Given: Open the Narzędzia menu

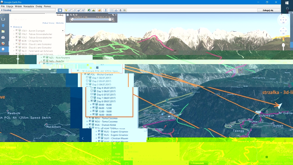Looking at the screenshot, I should click(29, 6).
